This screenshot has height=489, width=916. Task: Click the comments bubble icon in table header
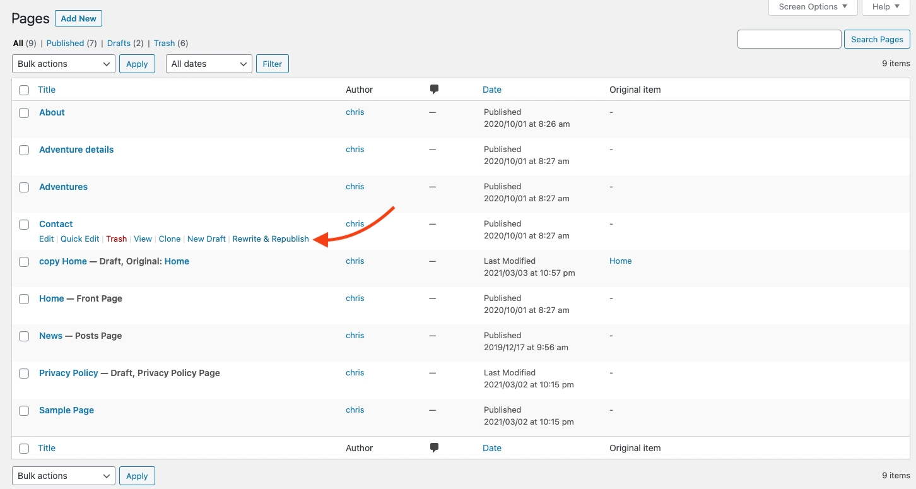tap(434, 90)
